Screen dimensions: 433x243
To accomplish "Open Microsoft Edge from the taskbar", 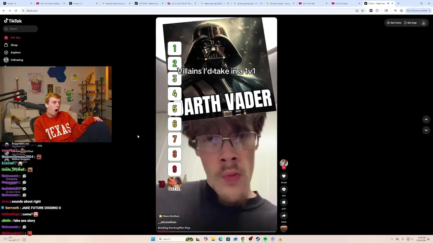I will [221, 239].
